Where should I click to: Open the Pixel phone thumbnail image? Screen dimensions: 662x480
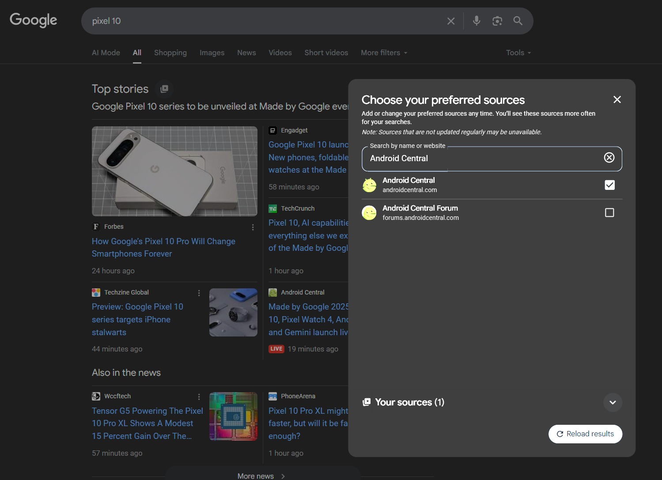[174, 171]
